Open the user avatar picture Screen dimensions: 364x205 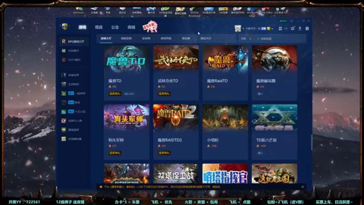tap(238, 28)
